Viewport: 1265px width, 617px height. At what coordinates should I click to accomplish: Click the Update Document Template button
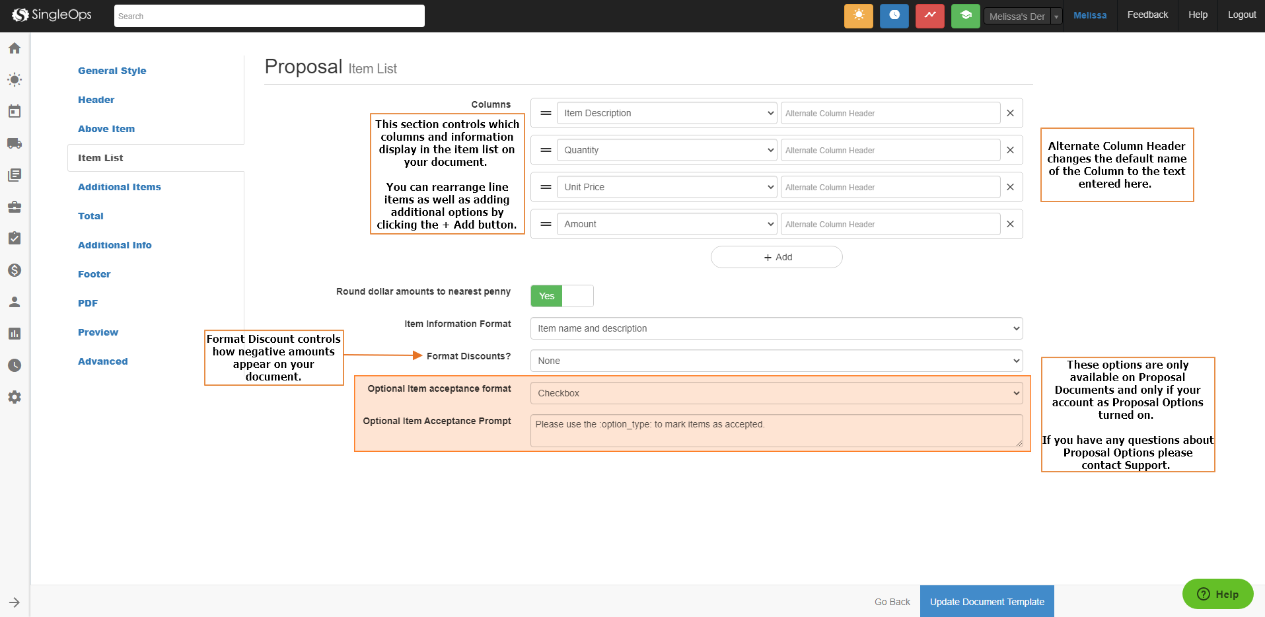(987, 602)
